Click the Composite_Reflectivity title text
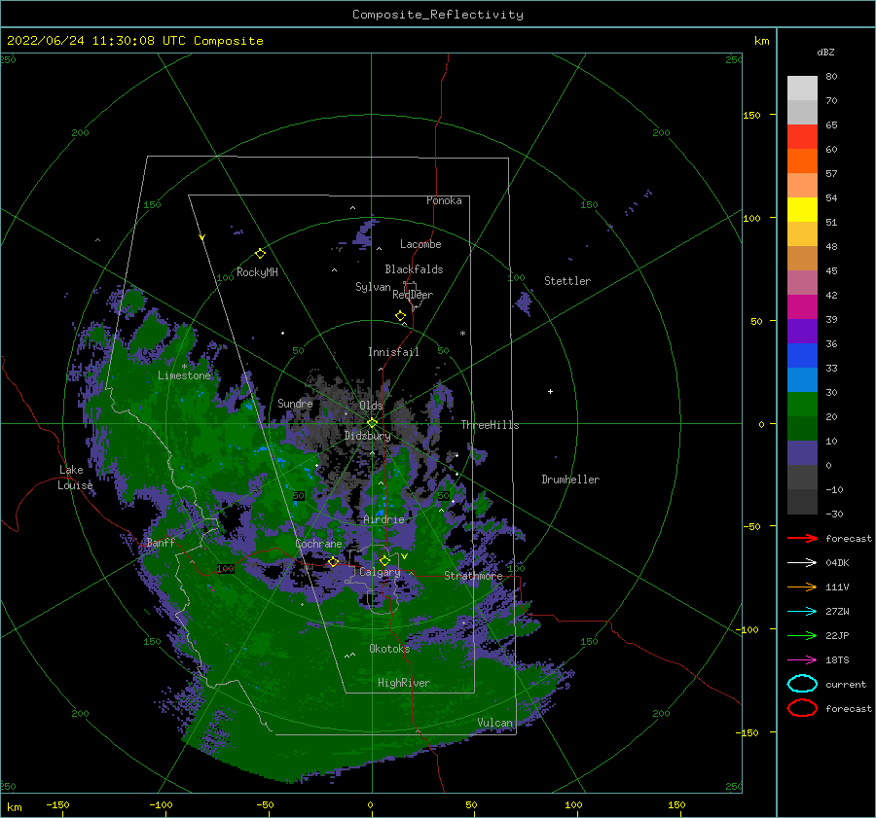Screen dimensions: 876x818 (438, 15)
